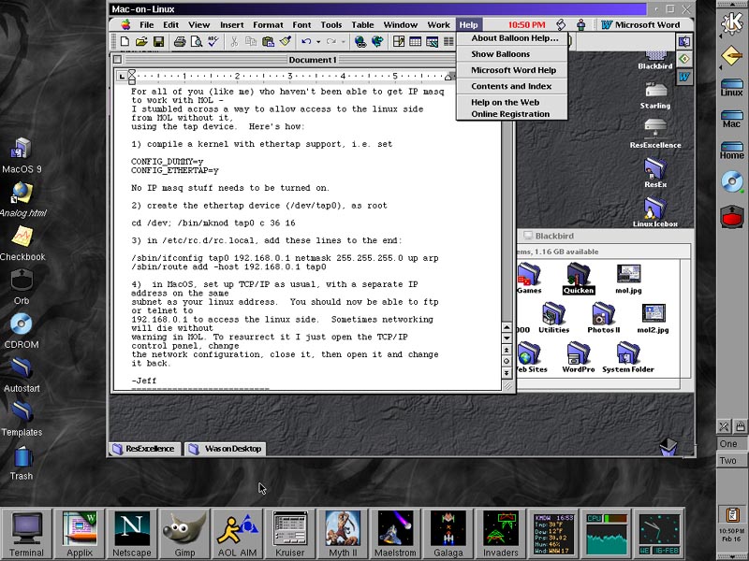749x561 pixels.
Task: Click Select Browse Object round button
Action: click(x=507, y=361)
